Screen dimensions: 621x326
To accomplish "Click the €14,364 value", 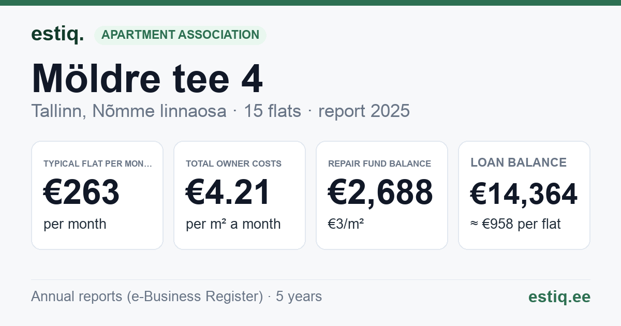I will (524, 195).
